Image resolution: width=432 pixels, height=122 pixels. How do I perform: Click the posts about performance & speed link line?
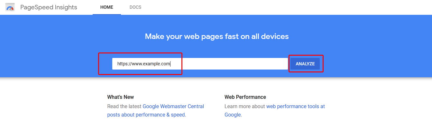(x=146, y=115)
